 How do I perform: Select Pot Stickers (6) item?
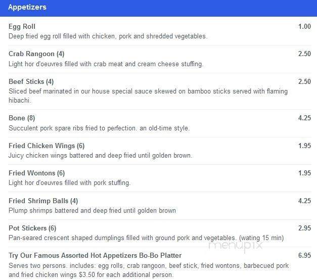point(32,228)
